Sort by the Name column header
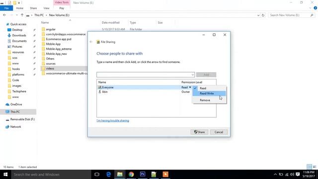The width and height of the screenshot is (318, 179). [x=45, y=22]
